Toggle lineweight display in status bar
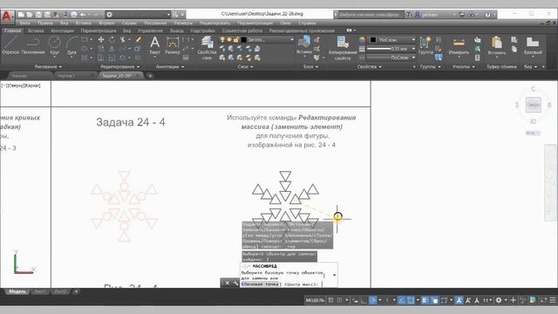558x314 pixels. [425, 300]
